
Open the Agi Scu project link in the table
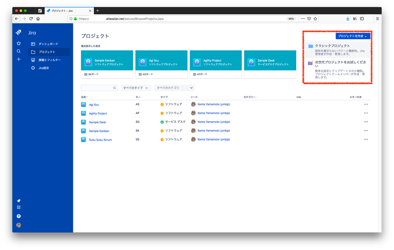tap(94, 105)
